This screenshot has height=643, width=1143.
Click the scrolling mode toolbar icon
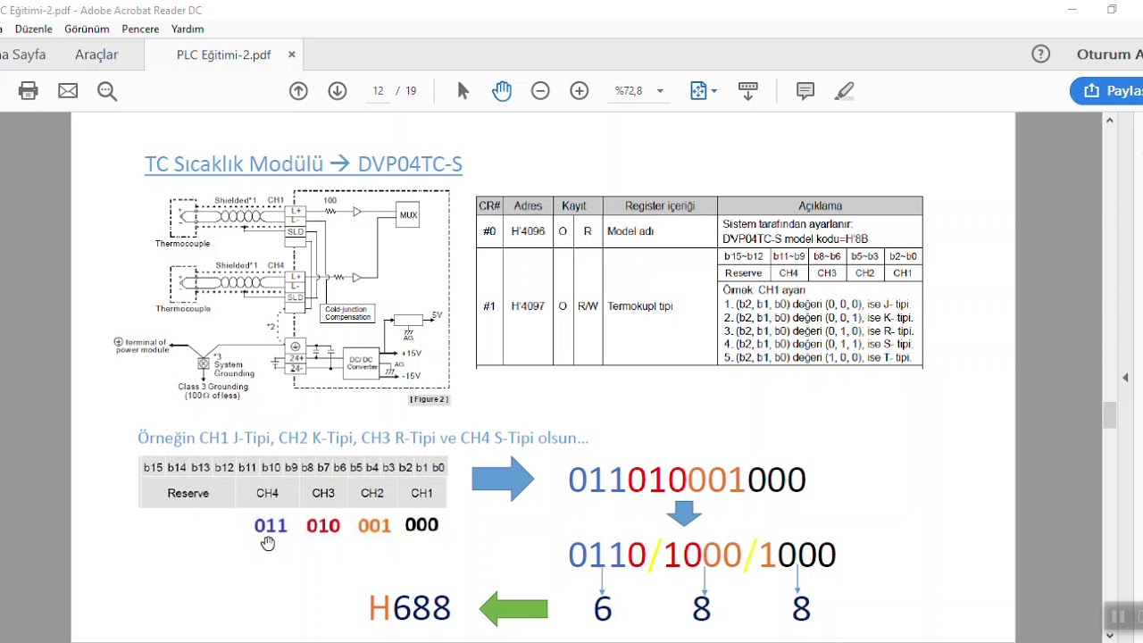click(x=748, y=90)
